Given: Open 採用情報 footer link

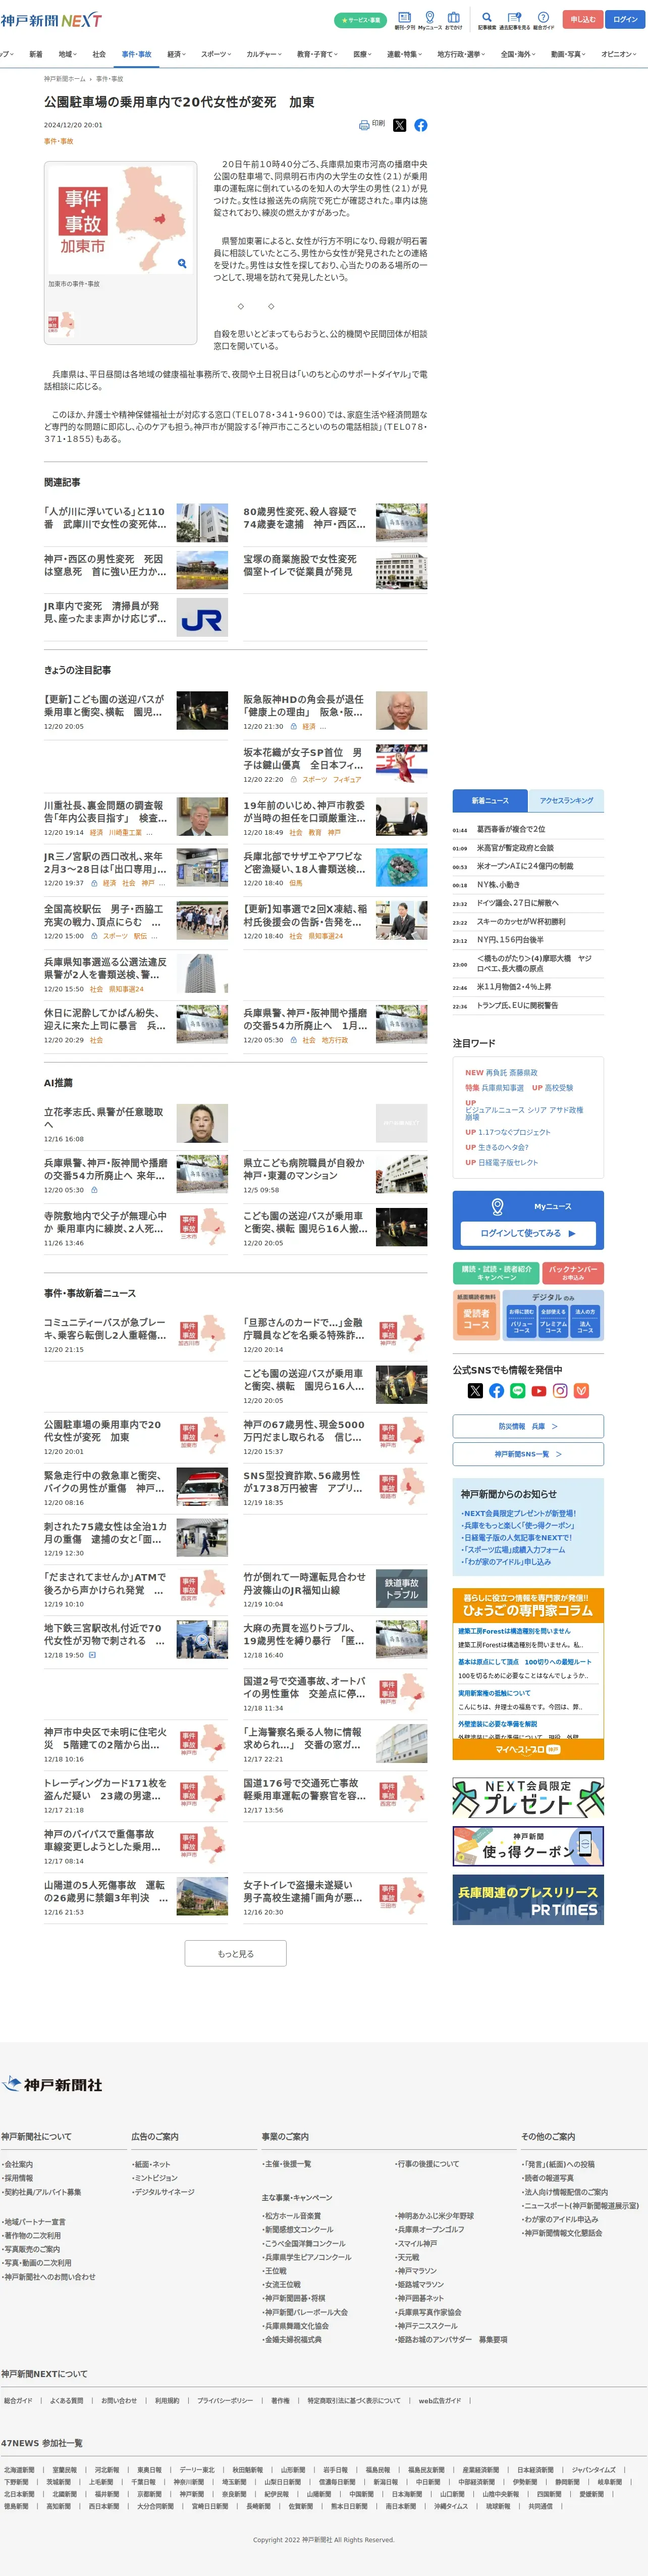Looking at the screenshot, I should coord(18,2178).
